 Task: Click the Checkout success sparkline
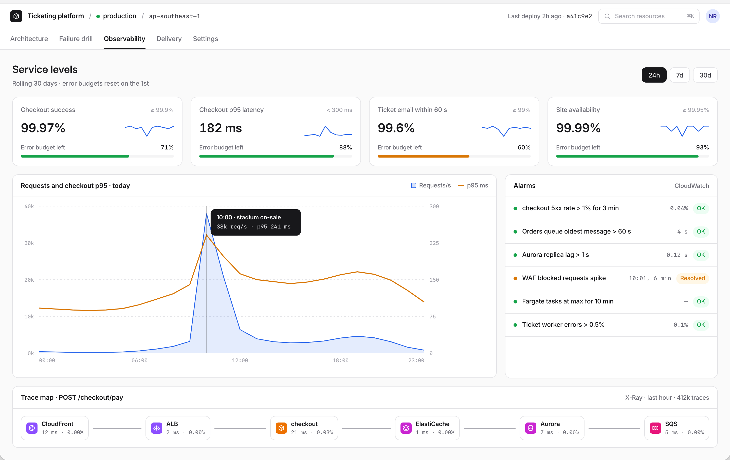pos(150,131)
